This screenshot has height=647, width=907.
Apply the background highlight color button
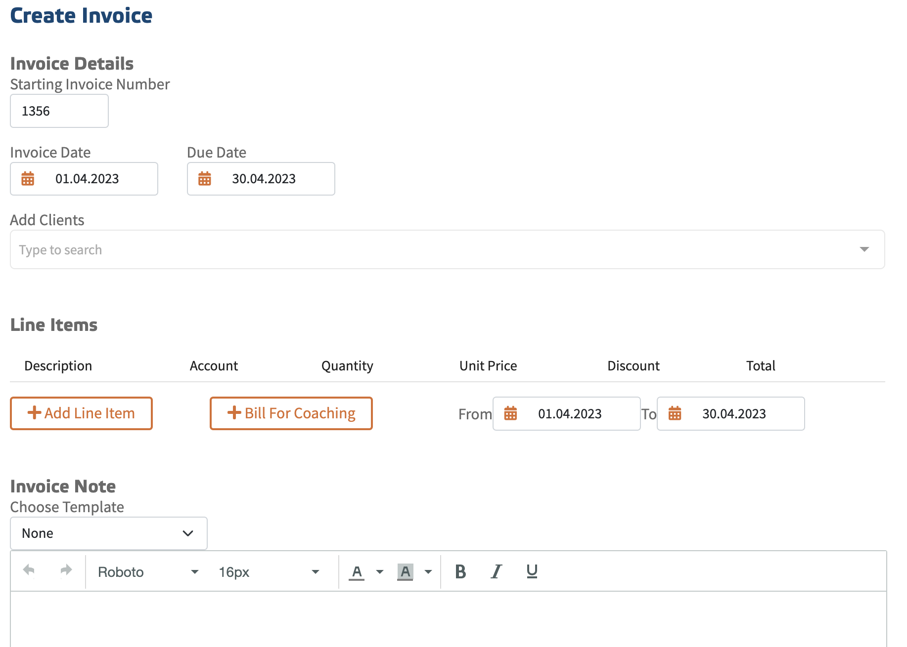[x=405, y=572]
